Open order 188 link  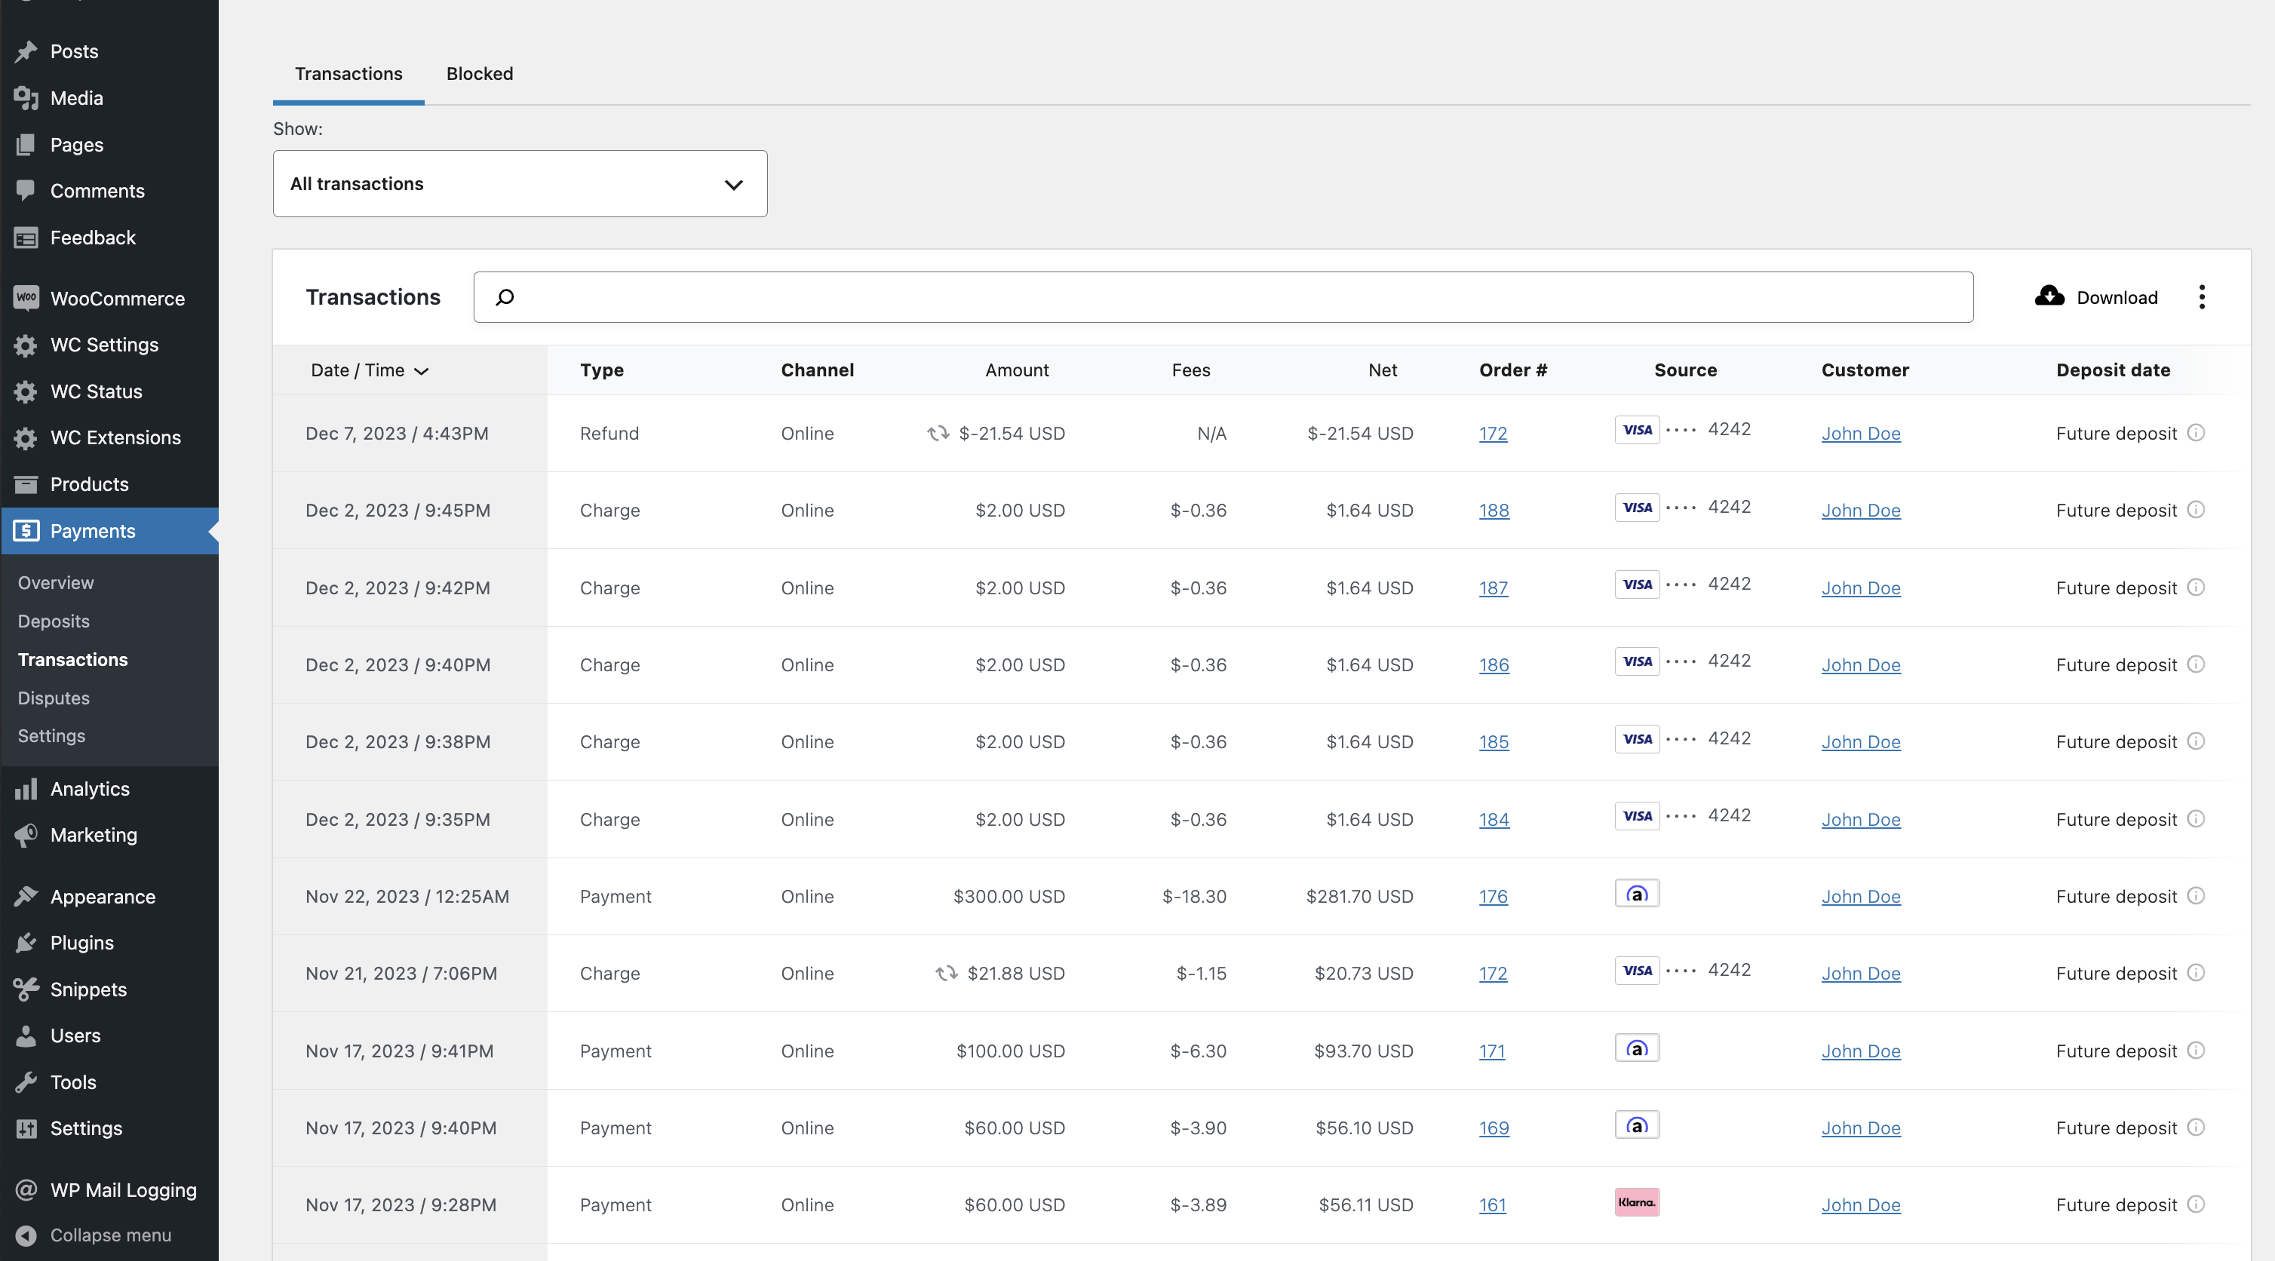pos(1493,510)
